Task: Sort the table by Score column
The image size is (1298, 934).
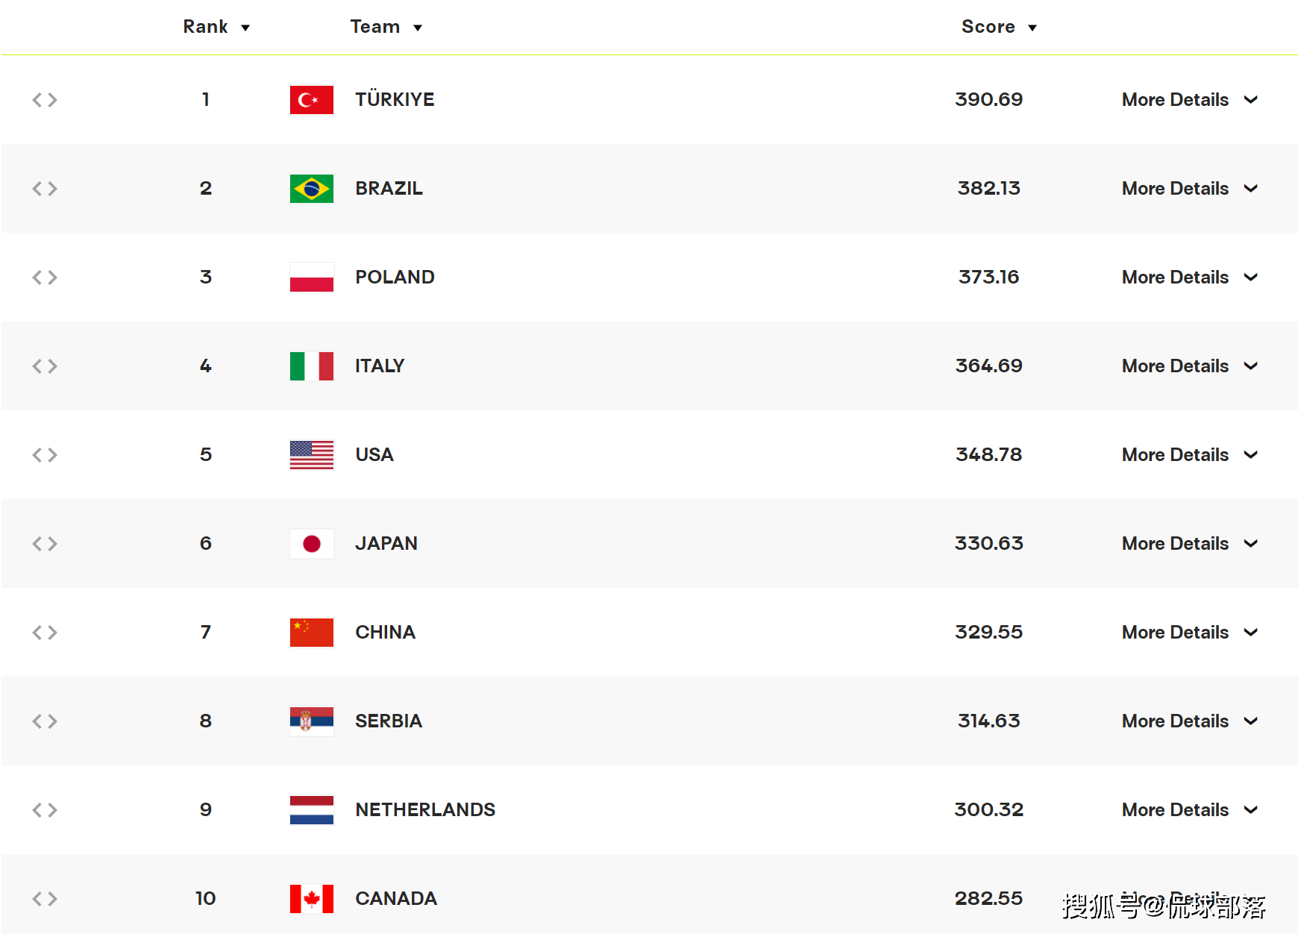Action: coord(998,28)
